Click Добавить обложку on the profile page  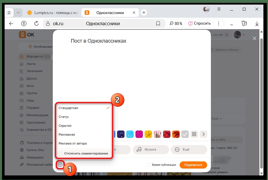225,50
